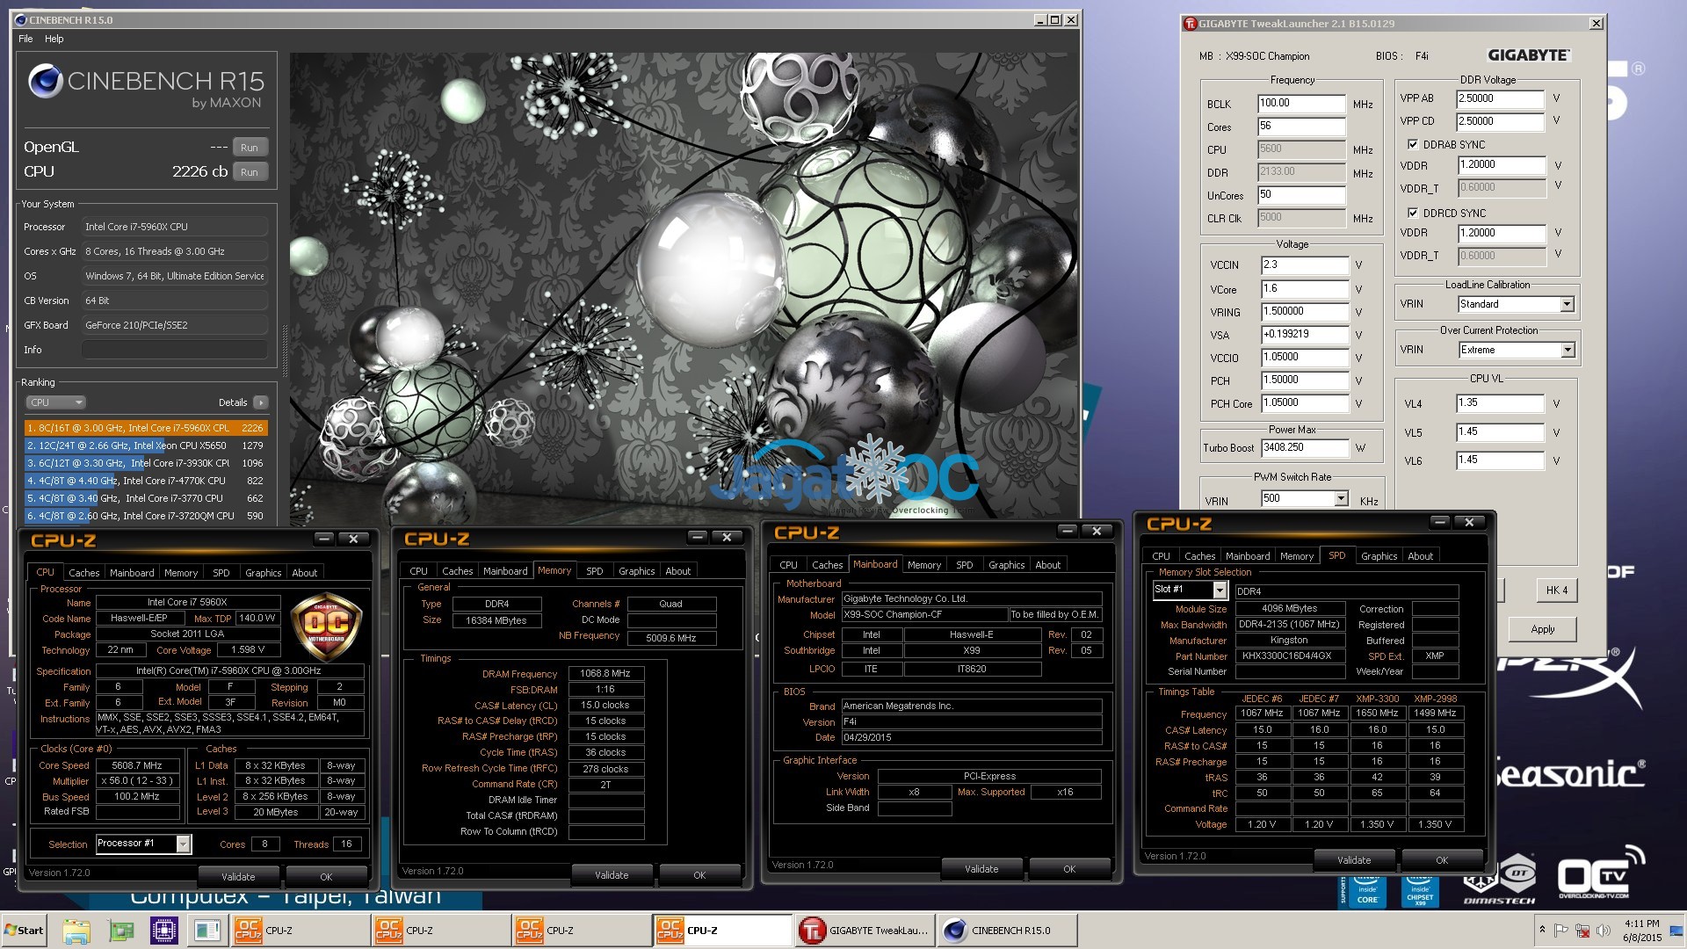The height and width of the screenshot is (949, 1687).
Task: Switch to Caches tab in first CPU-Z
Action: (84, 572)
